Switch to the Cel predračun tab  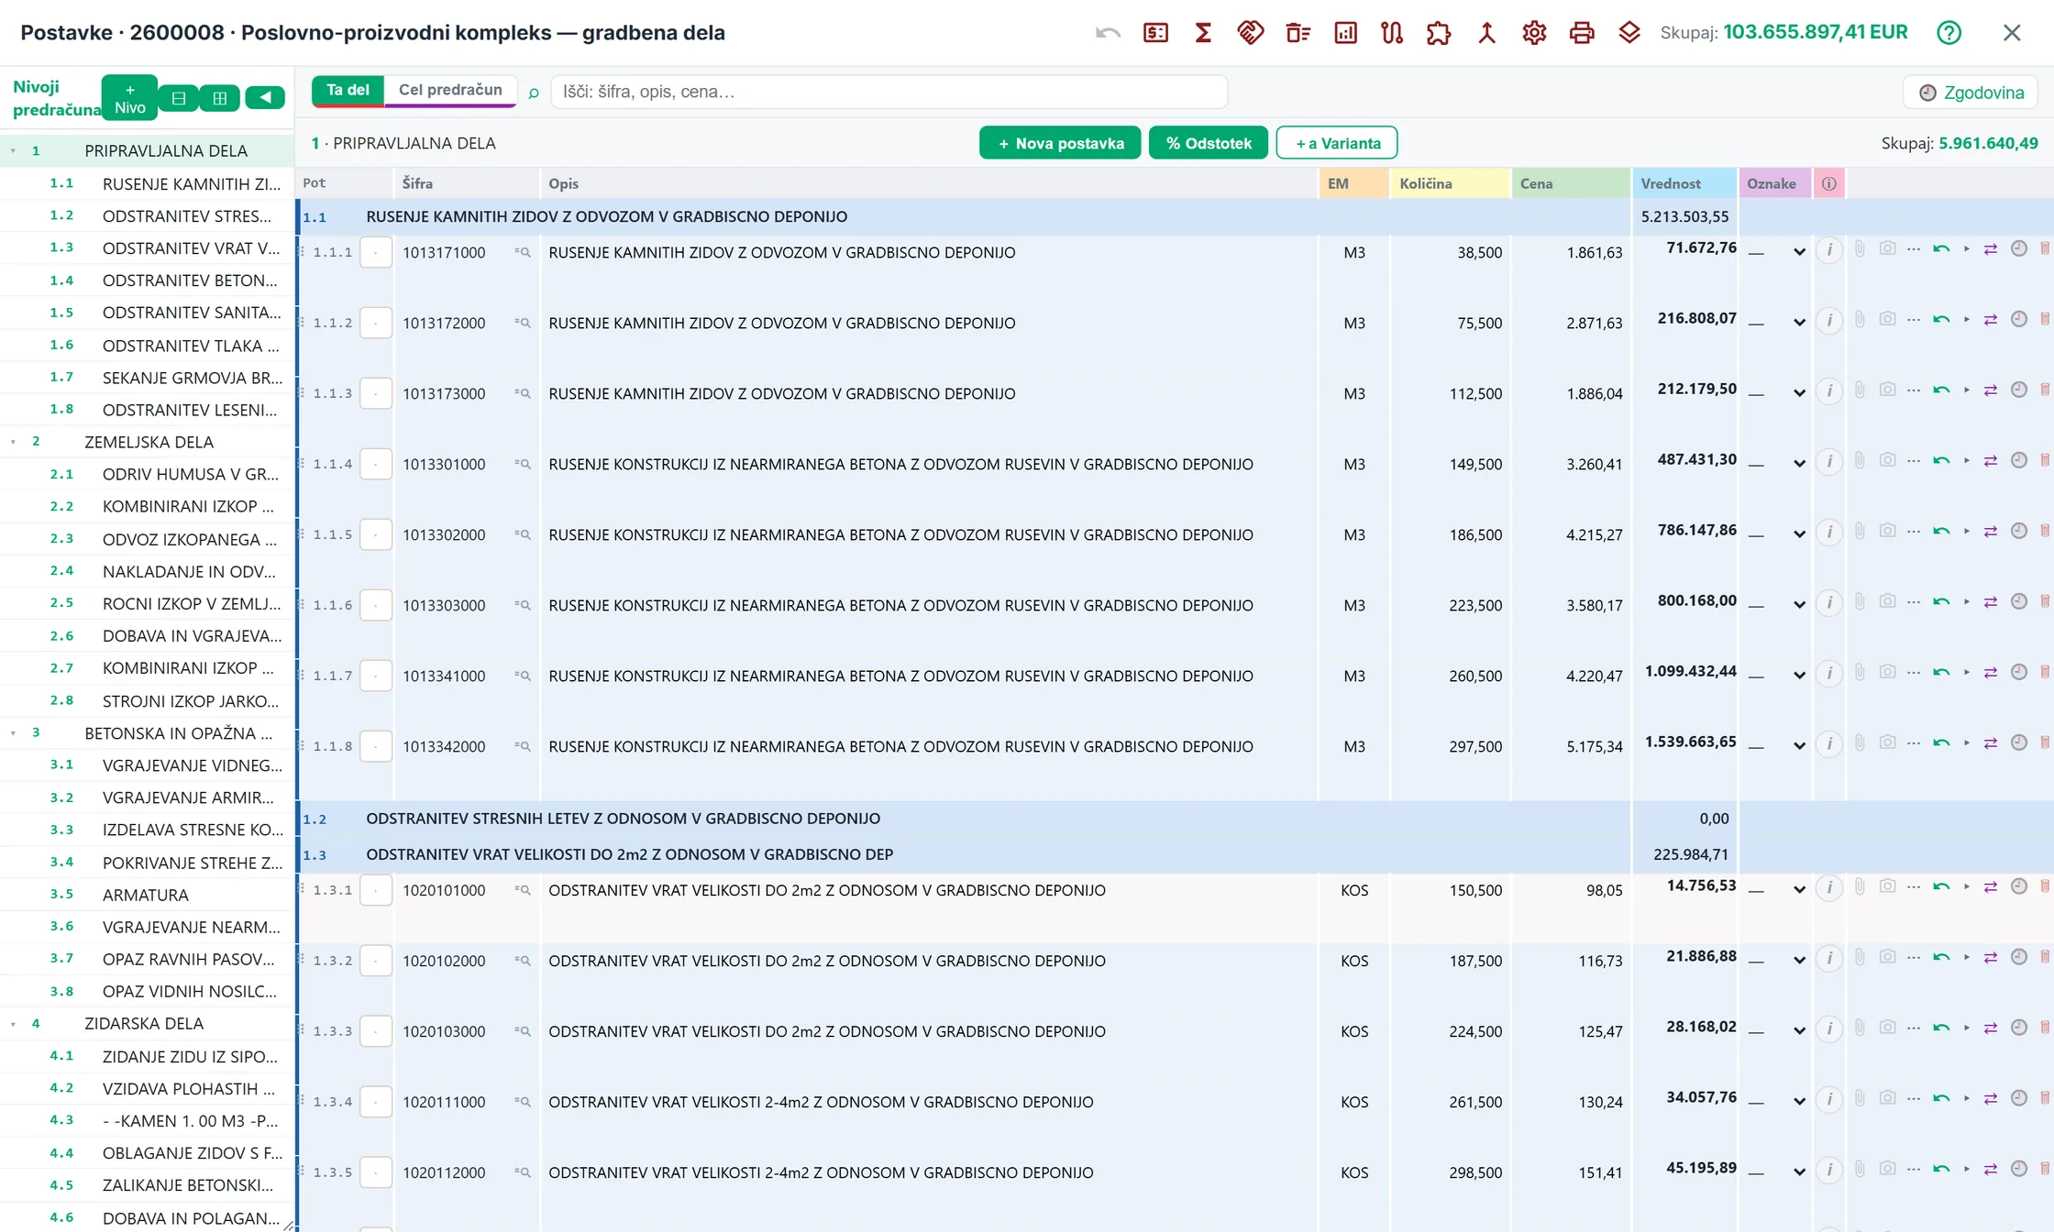[450, 91]
